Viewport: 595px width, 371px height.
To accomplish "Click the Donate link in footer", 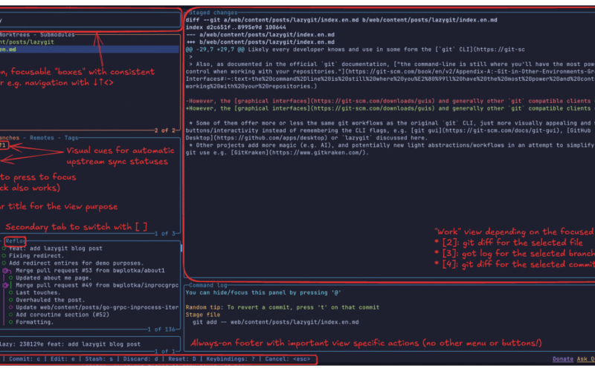I will pyautogui.click(x=563, y=359).
